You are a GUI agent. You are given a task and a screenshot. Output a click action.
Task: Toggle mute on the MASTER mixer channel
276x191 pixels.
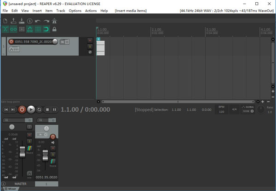[x=29, y=135]
